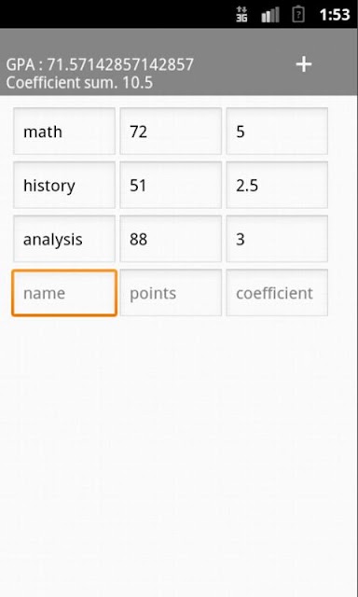Viewport: 358px width, 597px height.
Task: Tap the signal strength bars icon
Action: tap(270, 15)
